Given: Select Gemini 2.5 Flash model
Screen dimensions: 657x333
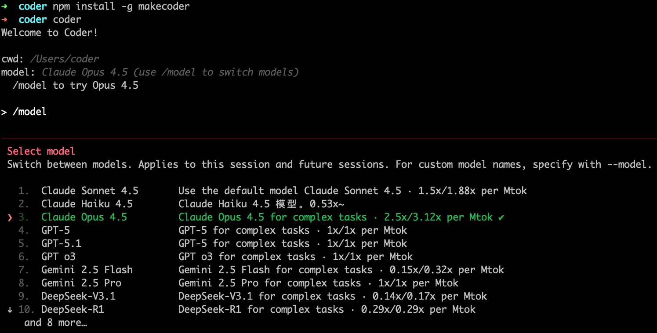Looking at the screenshot, I should [87, 270].
